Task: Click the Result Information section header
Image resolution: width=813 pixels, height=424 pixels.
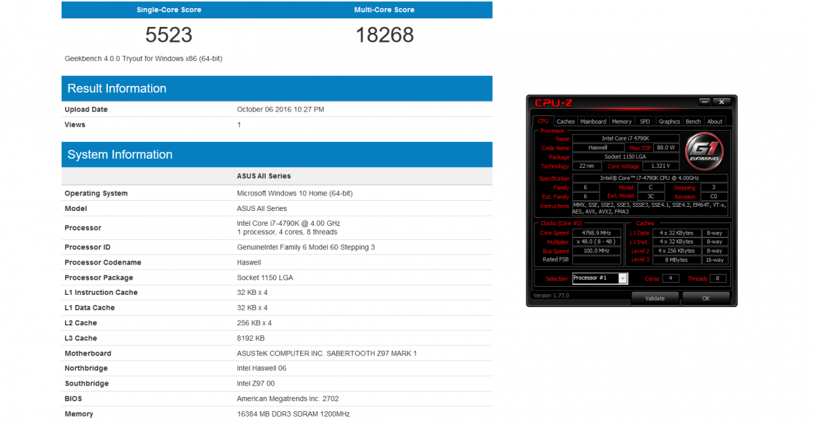Action: pyautogui.click(x=277, y=89)
